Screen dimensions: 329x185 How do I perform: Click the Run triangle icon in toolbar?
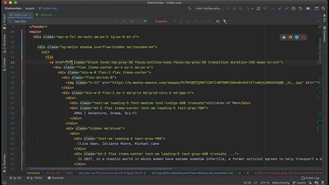(228, 8)
